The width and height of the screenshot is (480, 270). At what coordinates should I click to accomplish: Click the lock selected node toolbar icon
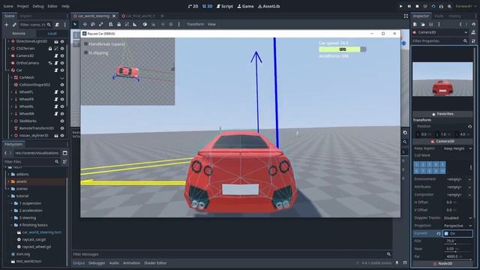click(x=118, y=24)
